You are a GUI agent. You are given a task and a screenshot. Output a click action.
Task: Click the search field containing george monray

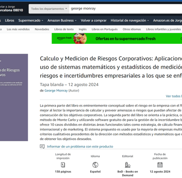126,9
